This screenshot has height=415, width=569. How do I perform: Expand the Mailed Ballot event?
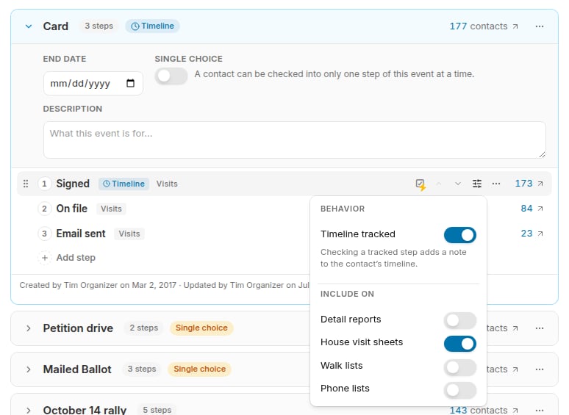pyautogui.click(x=29, y=369)
